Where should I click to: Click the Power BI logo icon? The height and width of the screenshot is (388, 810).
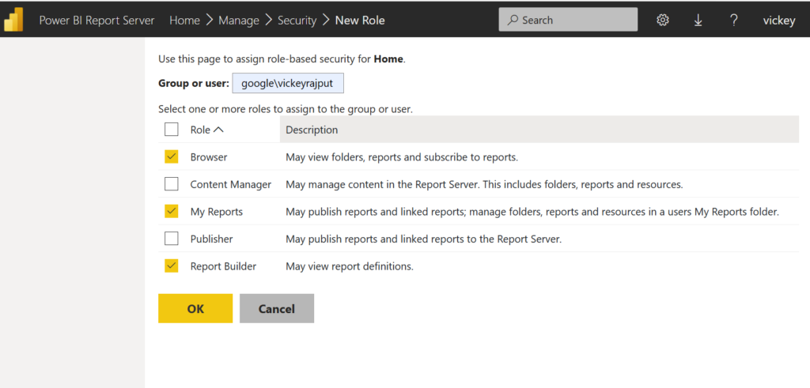(x=13, y=20)
